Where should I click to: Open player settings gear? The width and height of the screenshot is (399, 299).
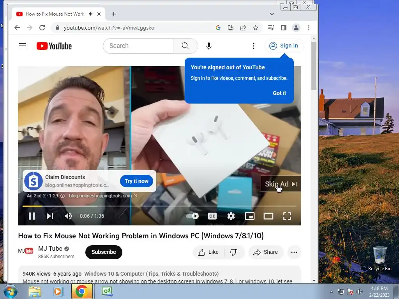(x=231, y=216)
